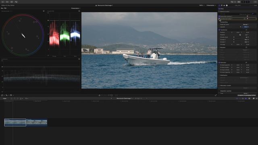The width and height of the screenshot is (258, 145).
Task: Open the transform tool dropdown below viewer
Action: pos(3,95)
